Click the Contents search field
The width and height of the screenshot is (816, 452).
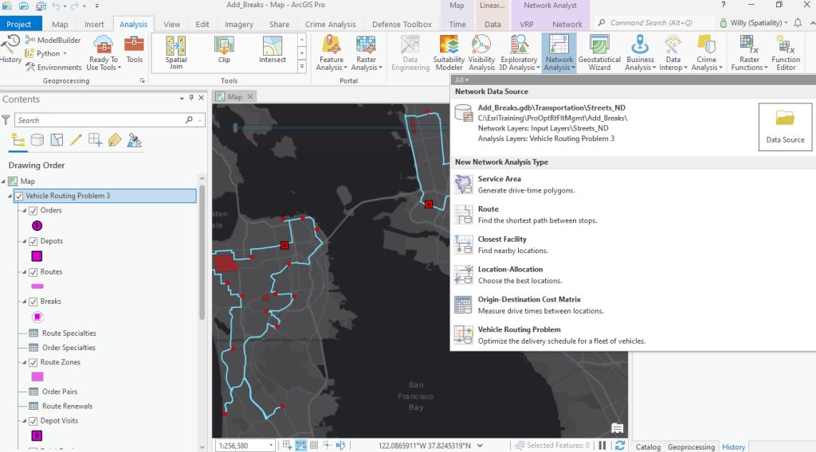coord(110,120)
